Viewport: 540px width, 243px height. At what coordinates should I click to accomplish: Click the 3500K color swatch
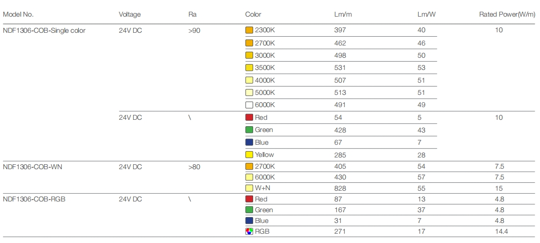coord(249,67)
